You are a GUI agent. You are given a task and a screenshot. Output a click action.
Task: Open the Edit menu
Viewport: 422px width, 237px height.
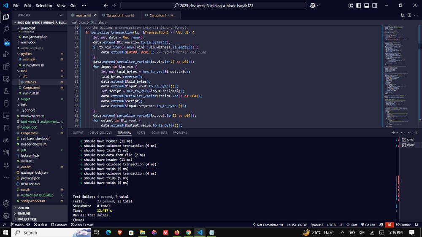pos(27,5)
